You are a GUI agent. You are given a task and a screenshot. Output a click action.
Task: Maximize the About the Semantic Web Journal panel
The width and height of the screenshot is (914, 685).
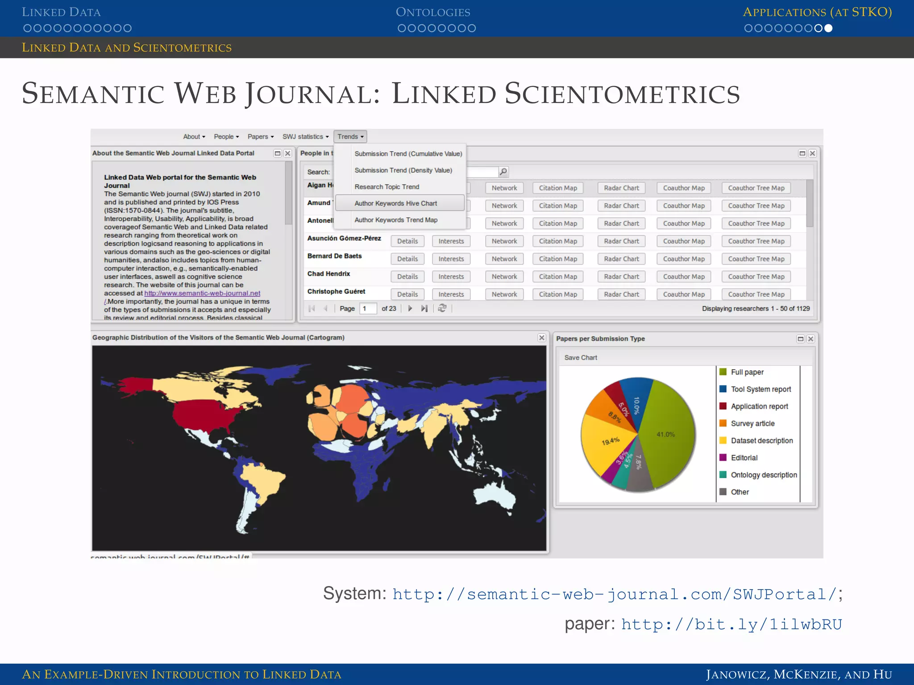tap(278, 153)
